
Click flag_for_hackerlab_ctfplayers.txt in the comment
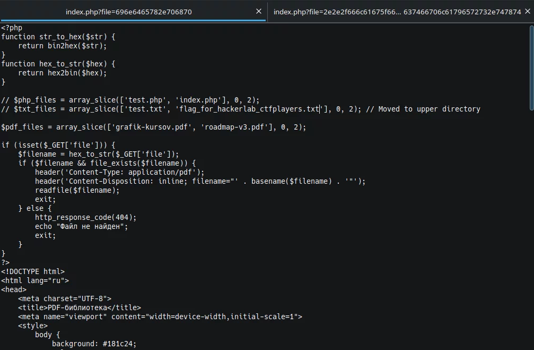tap(249, 109)
